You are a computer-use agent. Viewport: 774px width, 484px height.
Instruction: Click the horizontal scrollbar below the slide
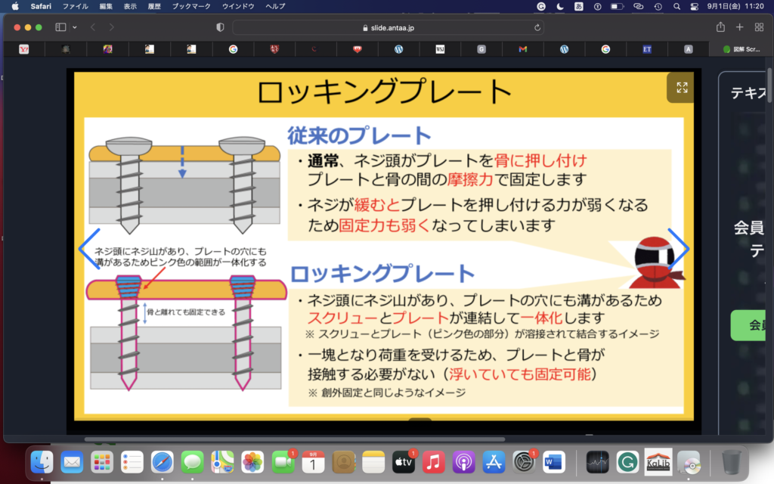click(x=295, y=439)
